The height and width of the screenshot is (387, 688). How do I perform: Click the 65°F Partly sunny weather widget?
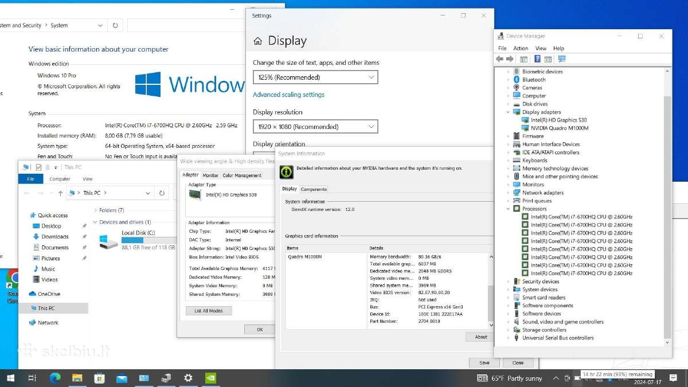coord(509,378)
